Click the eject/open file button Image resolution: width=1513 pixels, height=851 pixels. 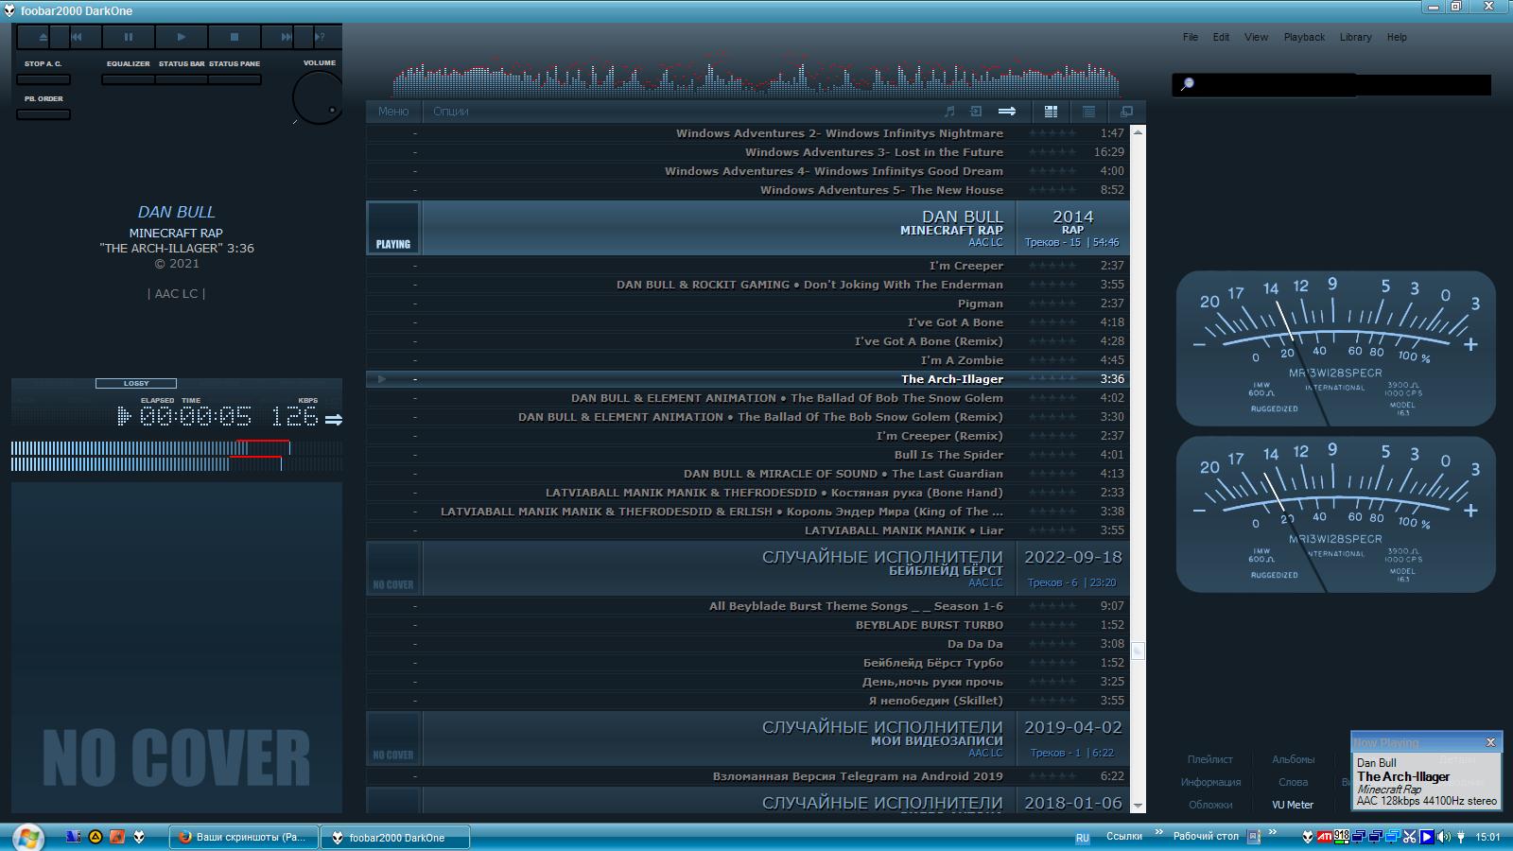[43, 37]
